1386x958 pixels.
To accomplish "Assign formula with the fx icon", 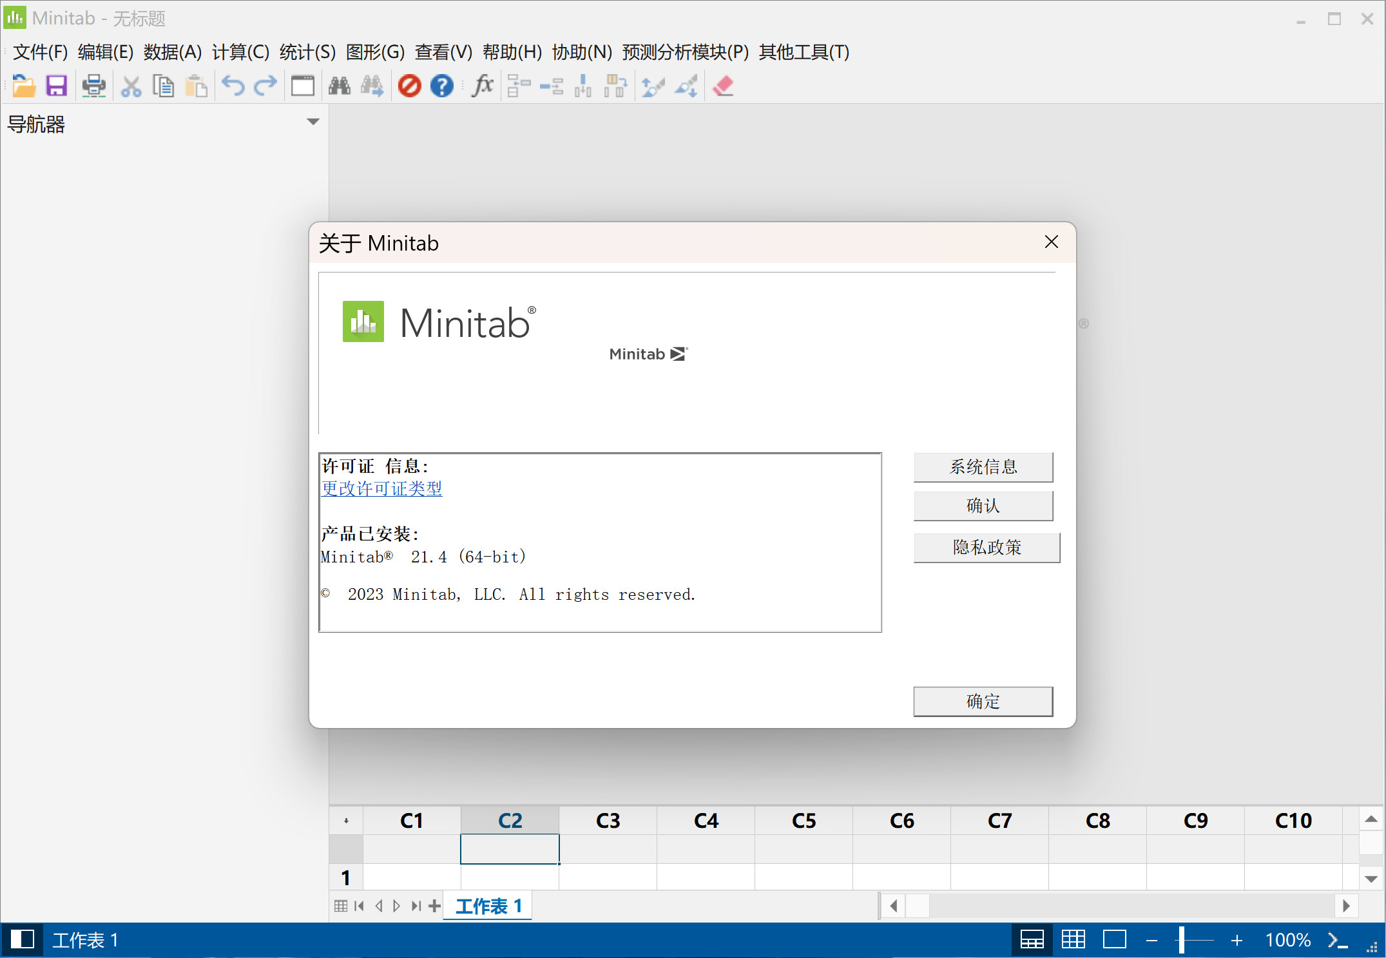I will click(483, 86).
